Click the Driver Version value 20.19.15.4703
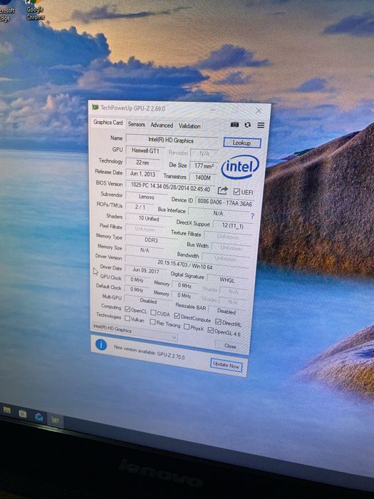 click(185, 265)
